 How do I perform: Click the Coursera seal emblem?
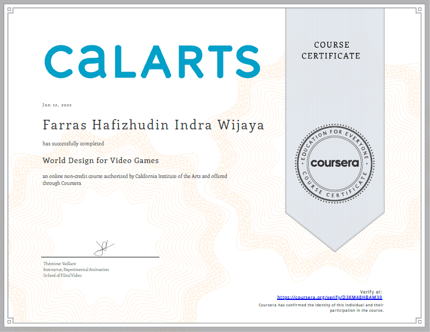(335, 164)
